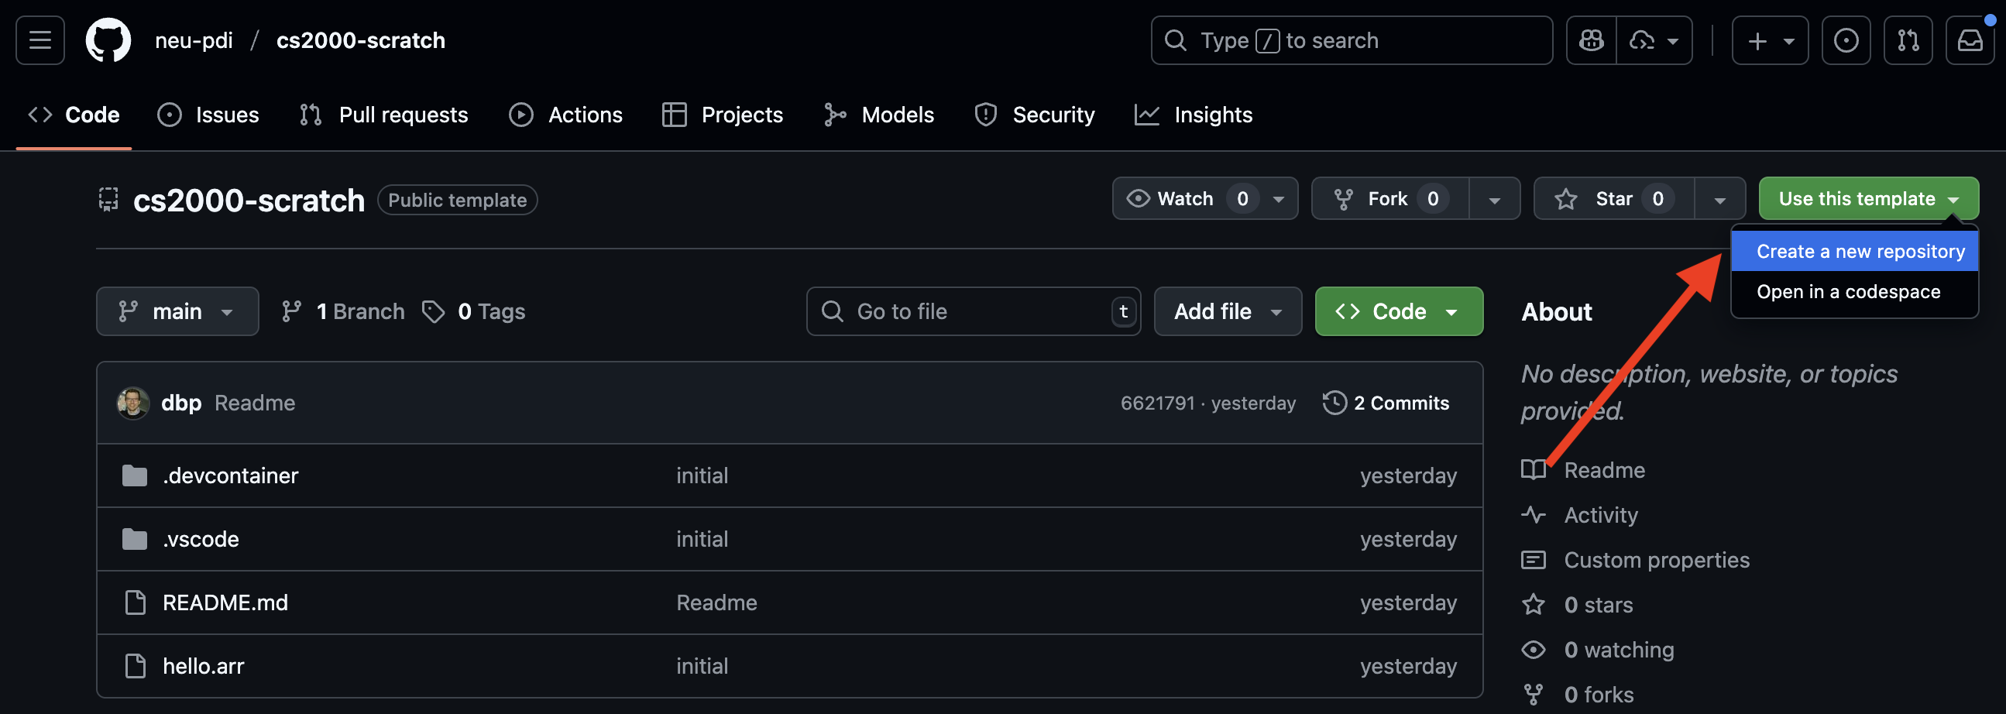Open the notifications inbox icon
The width and height of the screenshot is (2006, 714).
point(1970,40)
